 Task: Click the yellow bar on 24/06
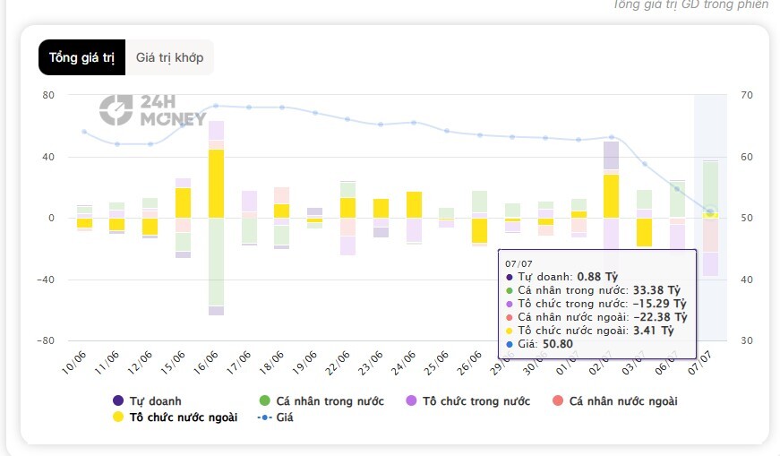[414, 204]
